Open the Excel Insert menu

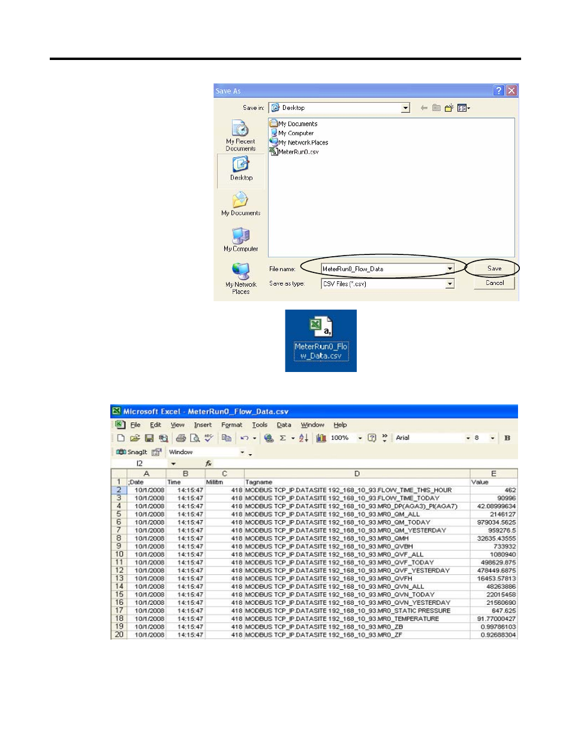[x=203, y=425]
